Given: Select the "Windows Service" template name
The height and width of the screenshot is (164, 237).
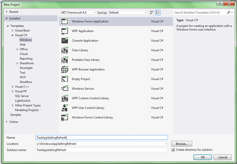Looking at the screenshot, I should point(83,89).
